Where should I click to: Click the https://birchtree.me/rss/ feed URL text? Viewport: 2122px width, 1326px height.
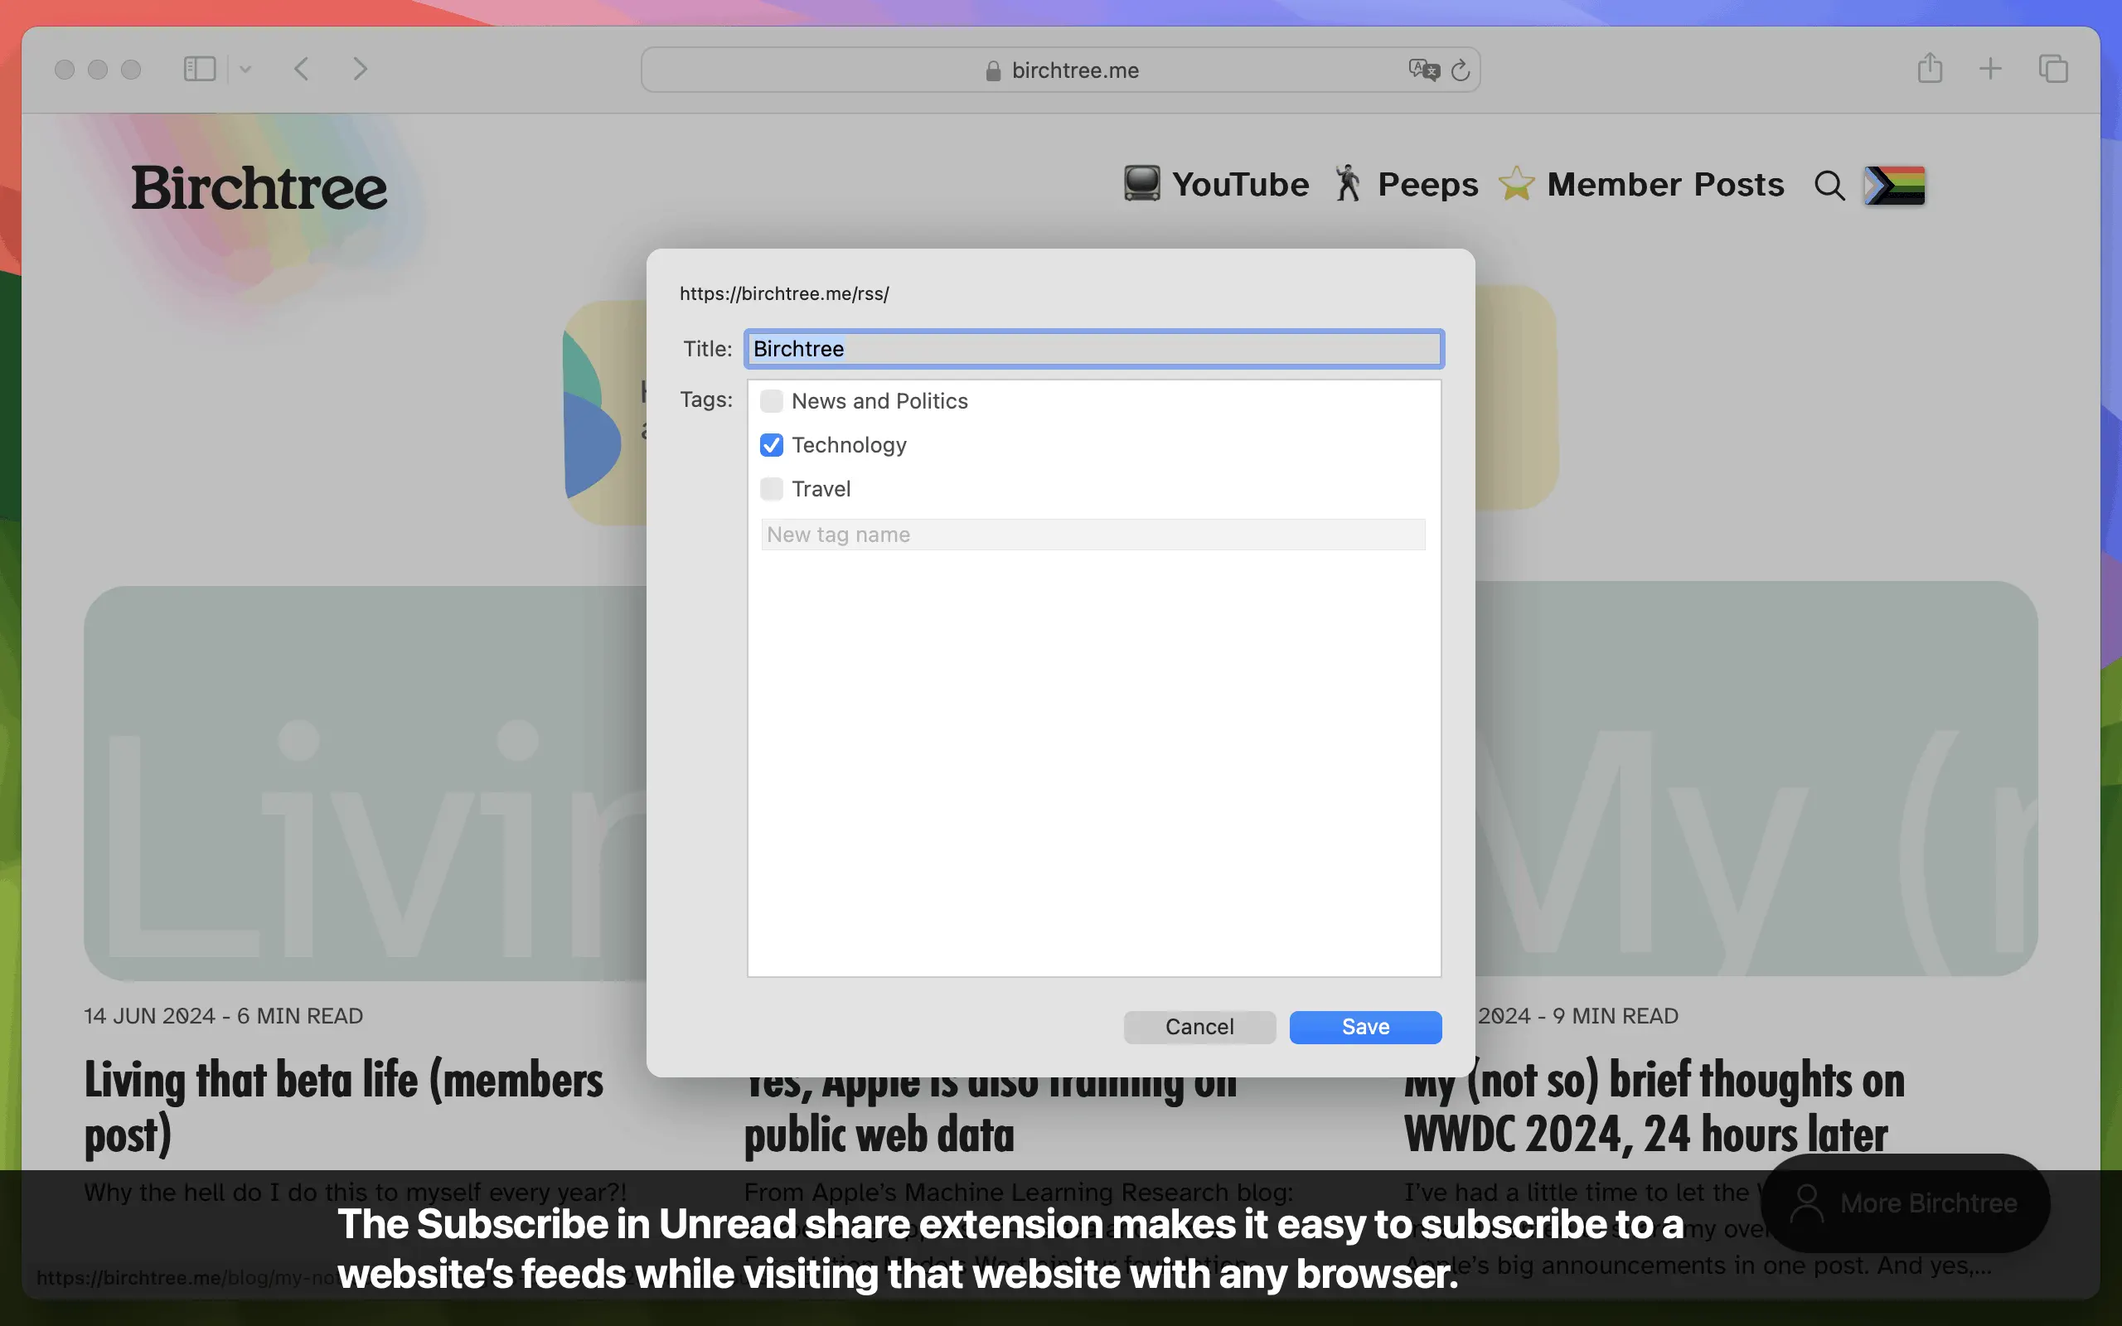784,293
